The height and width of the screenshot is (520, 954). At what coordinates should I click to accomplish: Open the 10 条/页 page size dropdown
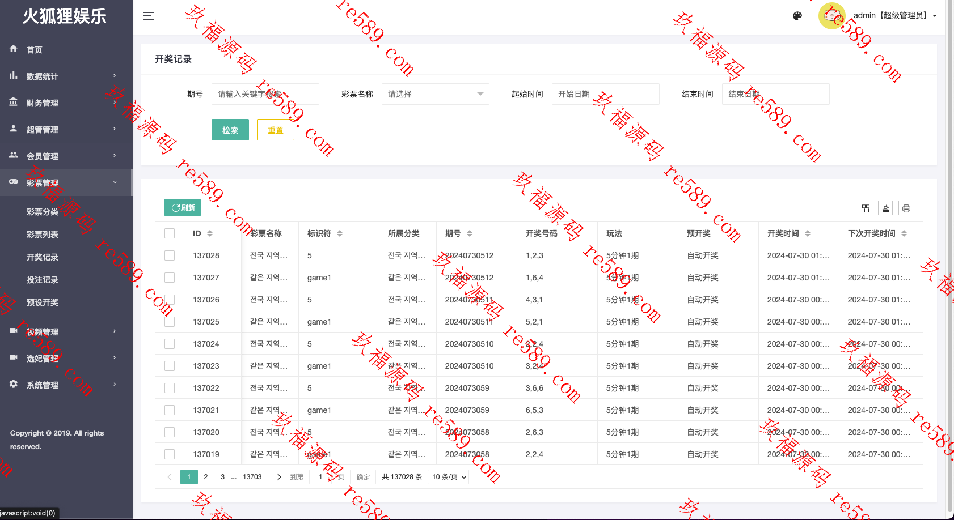[x=449, y=477]
